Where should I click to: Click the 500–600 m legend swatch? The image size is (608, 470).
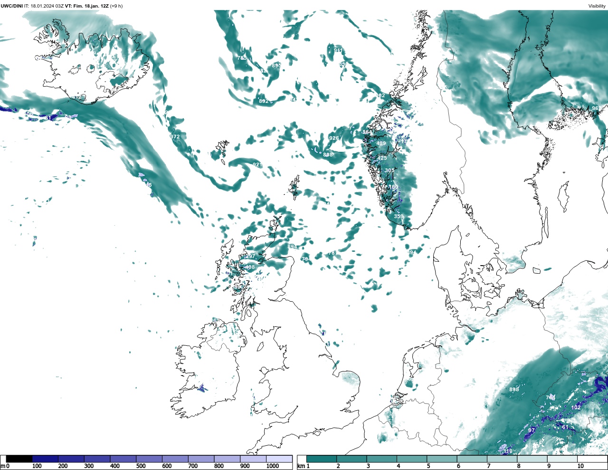pyautogui.click(x=149, y=459)
